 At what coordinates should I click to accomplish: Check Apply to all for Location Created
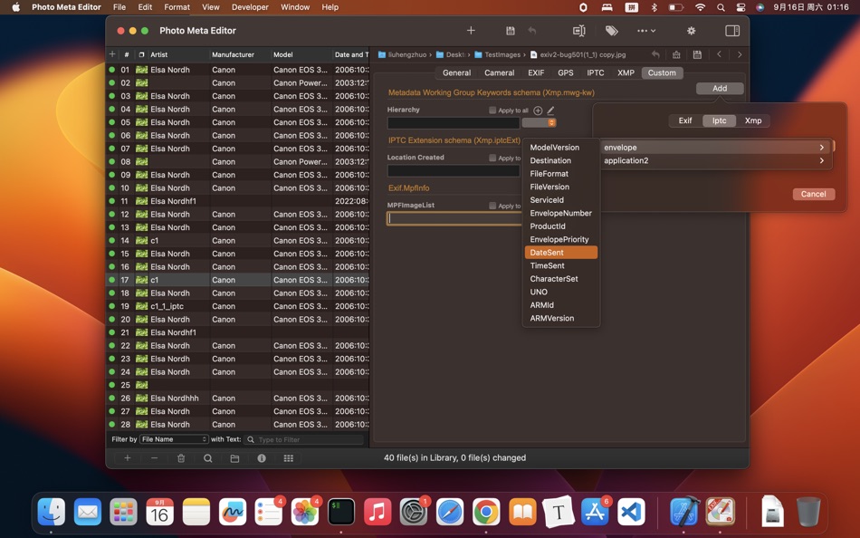[492, 159]
